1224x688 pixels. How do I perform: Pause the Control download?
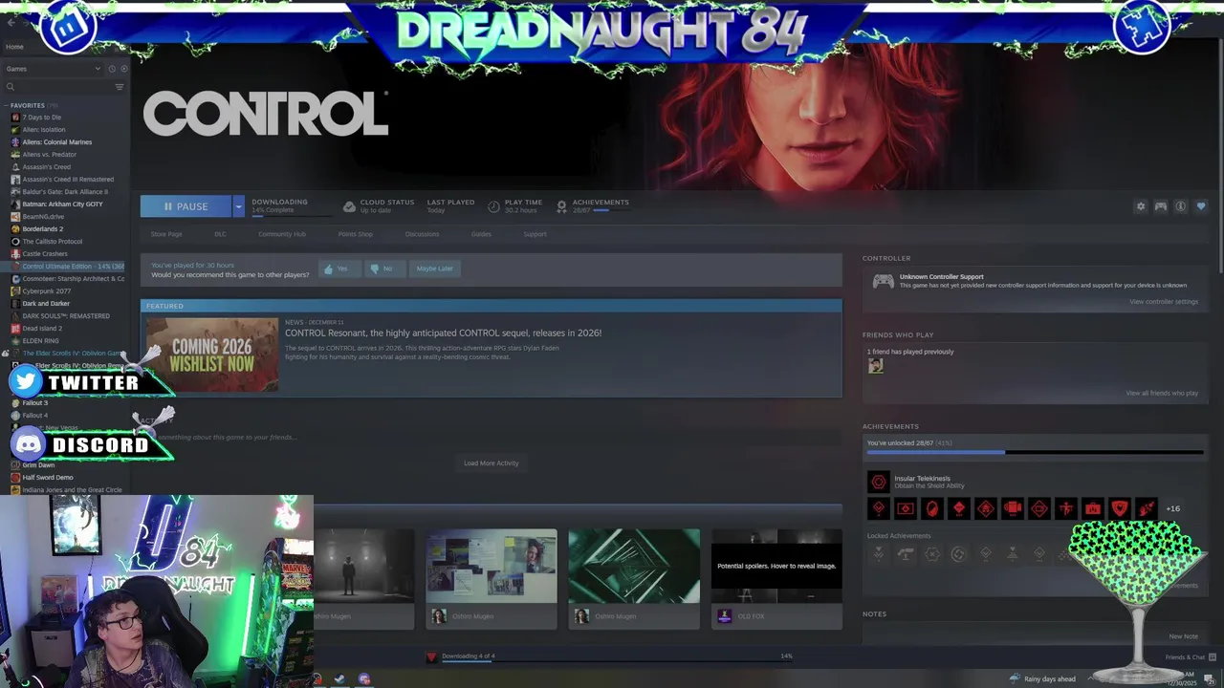[x=186, y=206]
